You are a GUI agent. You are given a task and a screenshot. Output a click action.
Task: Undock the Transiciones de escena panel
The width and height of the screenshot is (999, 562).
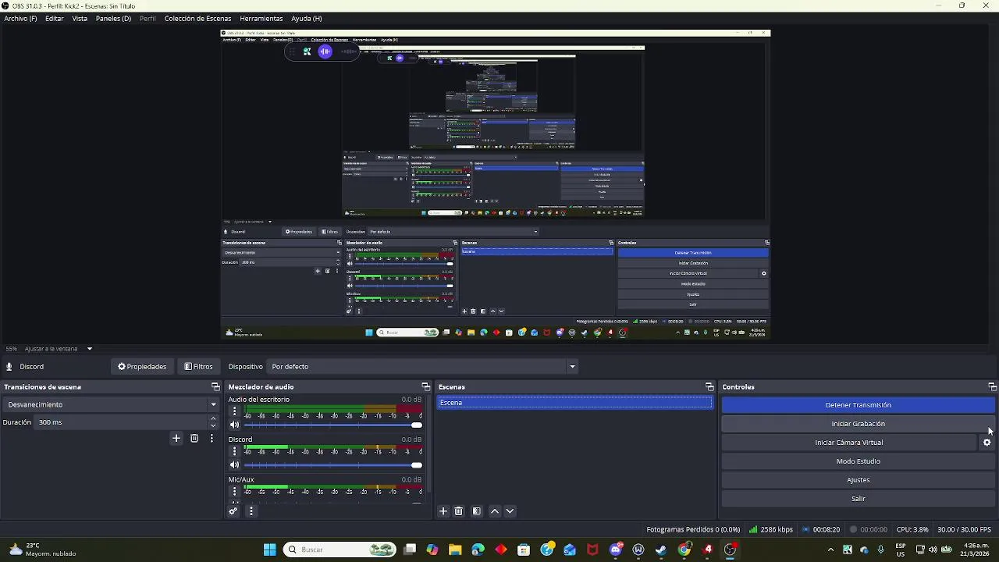pyautogui.click(x=215, y=387)
